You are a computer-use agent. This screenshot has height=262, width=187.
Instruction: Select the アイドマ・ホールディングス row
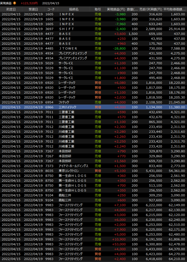(93, 166)
